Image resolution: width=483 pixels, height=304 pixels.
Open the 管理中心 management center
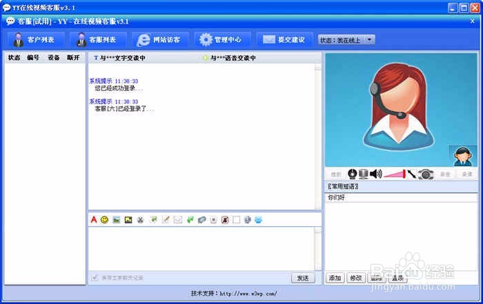tap(222, 40)
